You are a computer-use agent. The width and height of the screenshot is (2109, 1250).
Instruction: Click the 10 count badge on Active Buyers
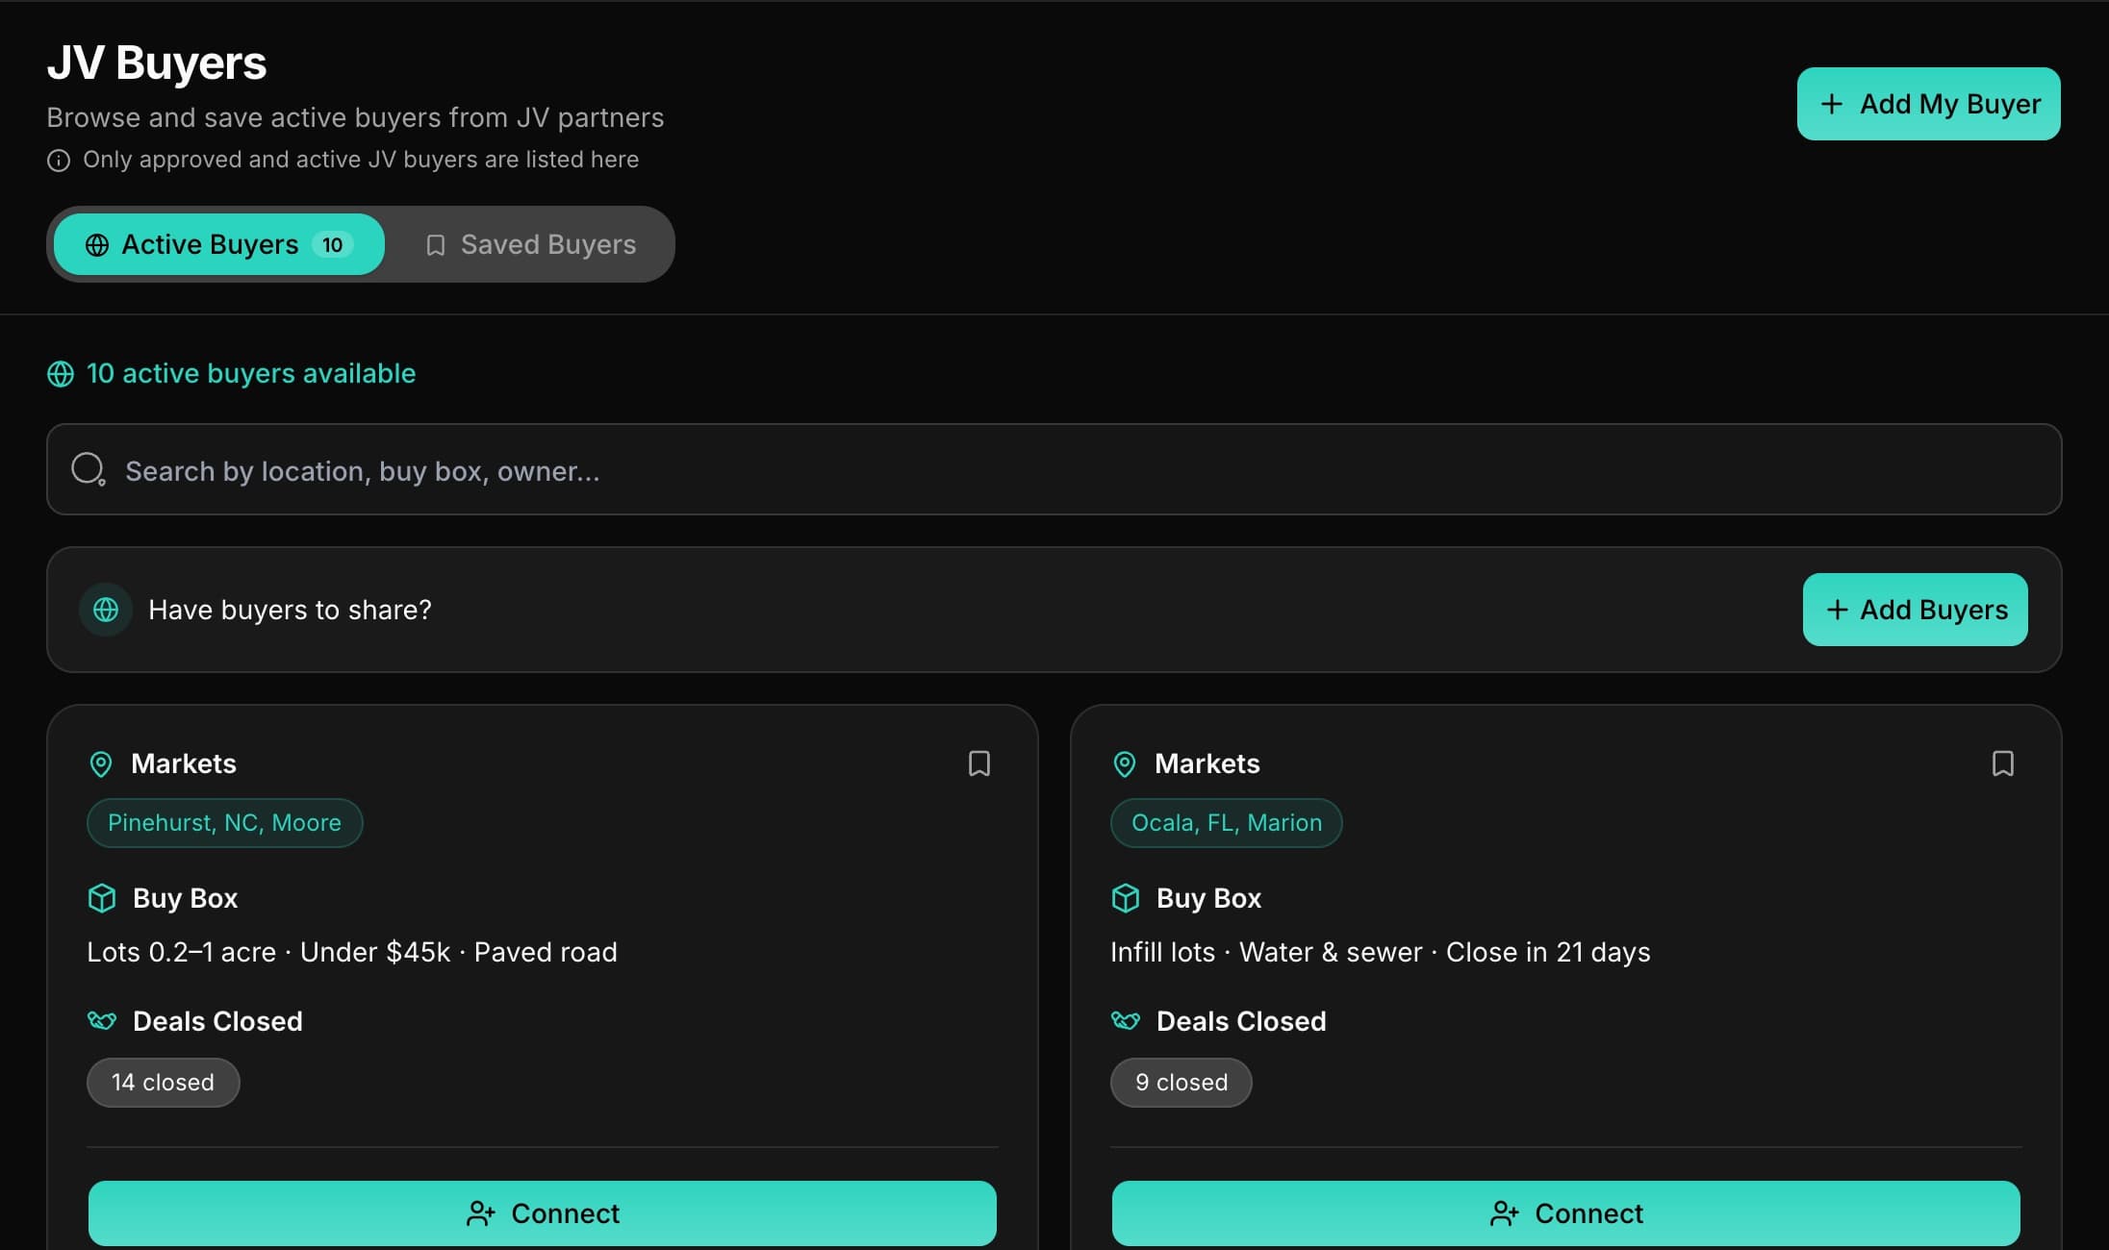332,245
